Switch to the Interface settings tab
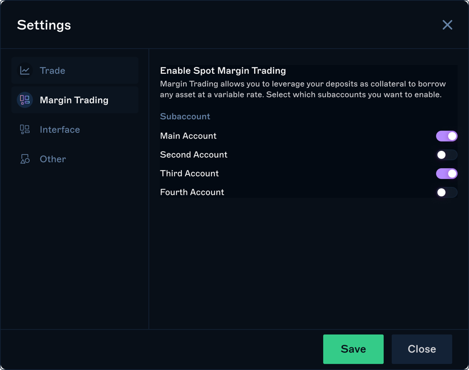Screen dimensions: 469x370 pos(60,130)
